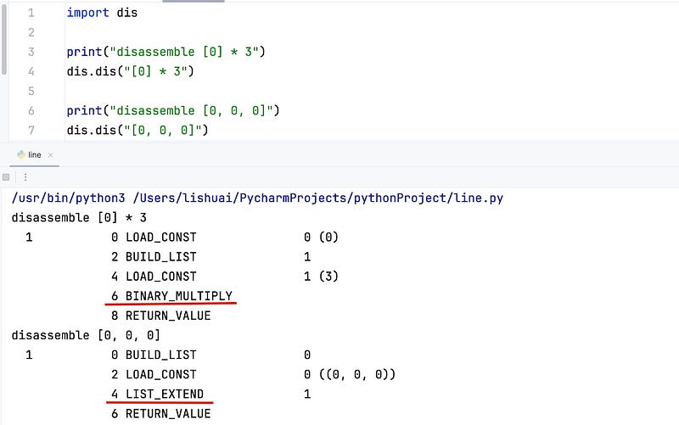Close the line run tab

50,155
